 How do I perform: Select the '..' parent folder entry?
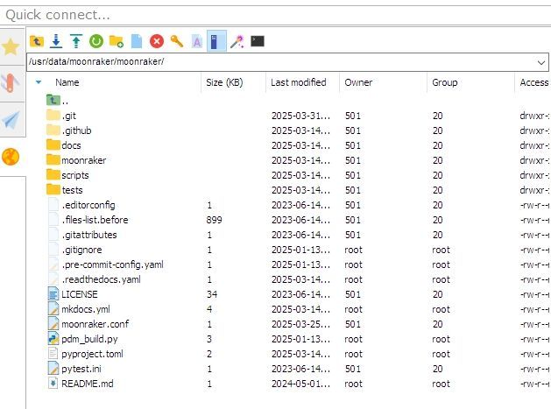(x=57, y=101)
